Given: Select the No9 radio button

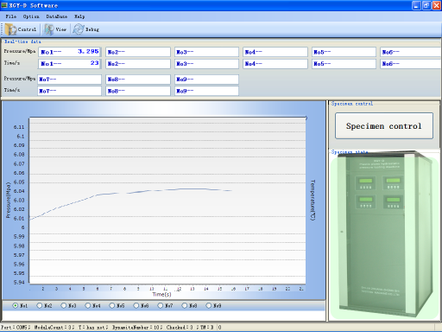Looking at the screenshot, I should tap(209, 305).
